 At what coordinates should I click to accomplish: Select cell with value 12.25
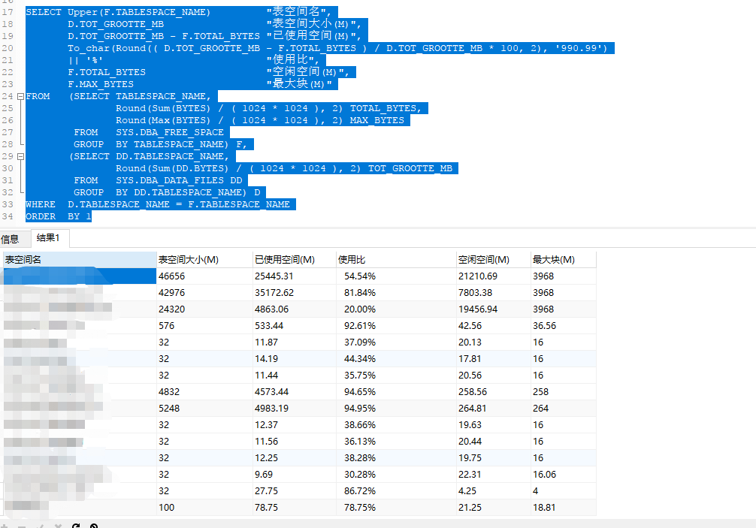click(x=294, y=457)
